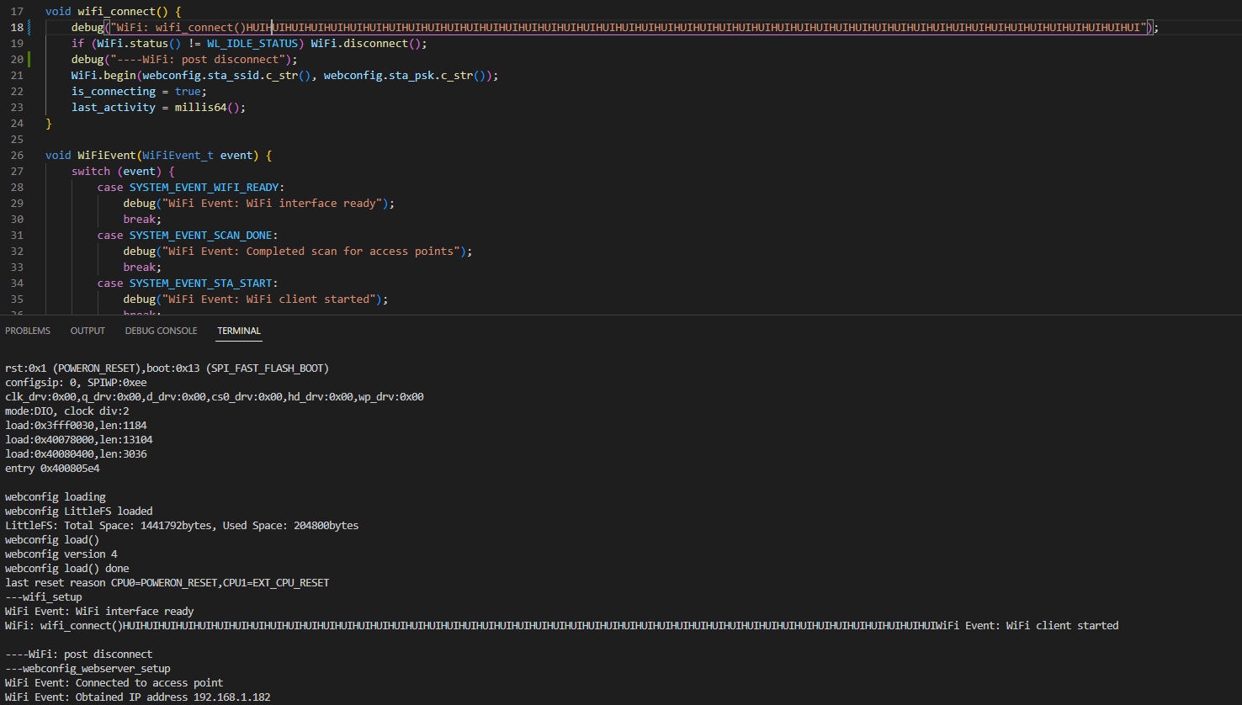Click the blue modified marker beside line 18
This screenshot has height=705, width=1242.
tap(29, 28)
